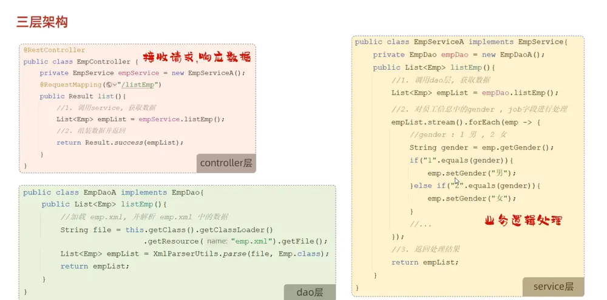The image size is (607, 300).
Task: Click "public List<Emp> listEmp(){" in the dao block
Action: (104, 204)
